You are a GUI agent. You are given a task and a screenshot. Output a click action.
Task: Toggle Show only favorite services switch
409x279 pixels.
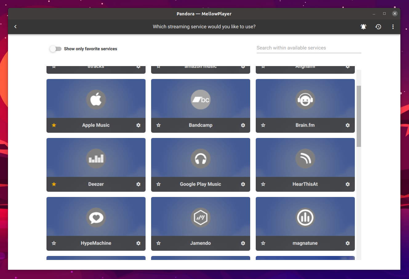point(56,49)
